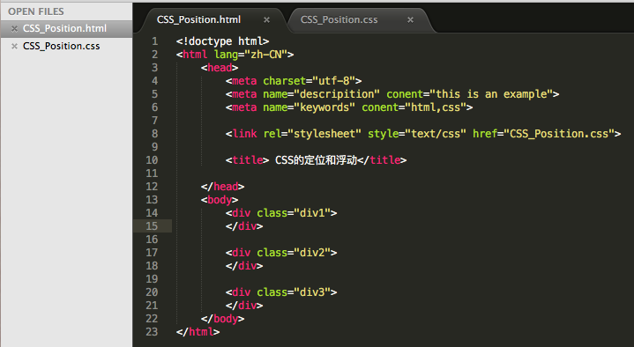Image resolution: width=634 pixels, height=347 pixels.
Task: Click the "descripition" name value
Action: (x=337, y=94)
